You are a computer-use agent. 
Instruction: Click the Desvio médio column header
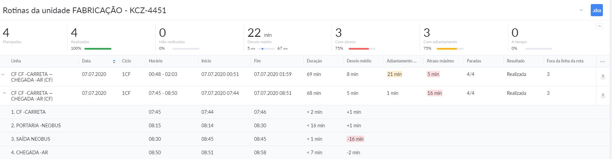pos(359,61)
